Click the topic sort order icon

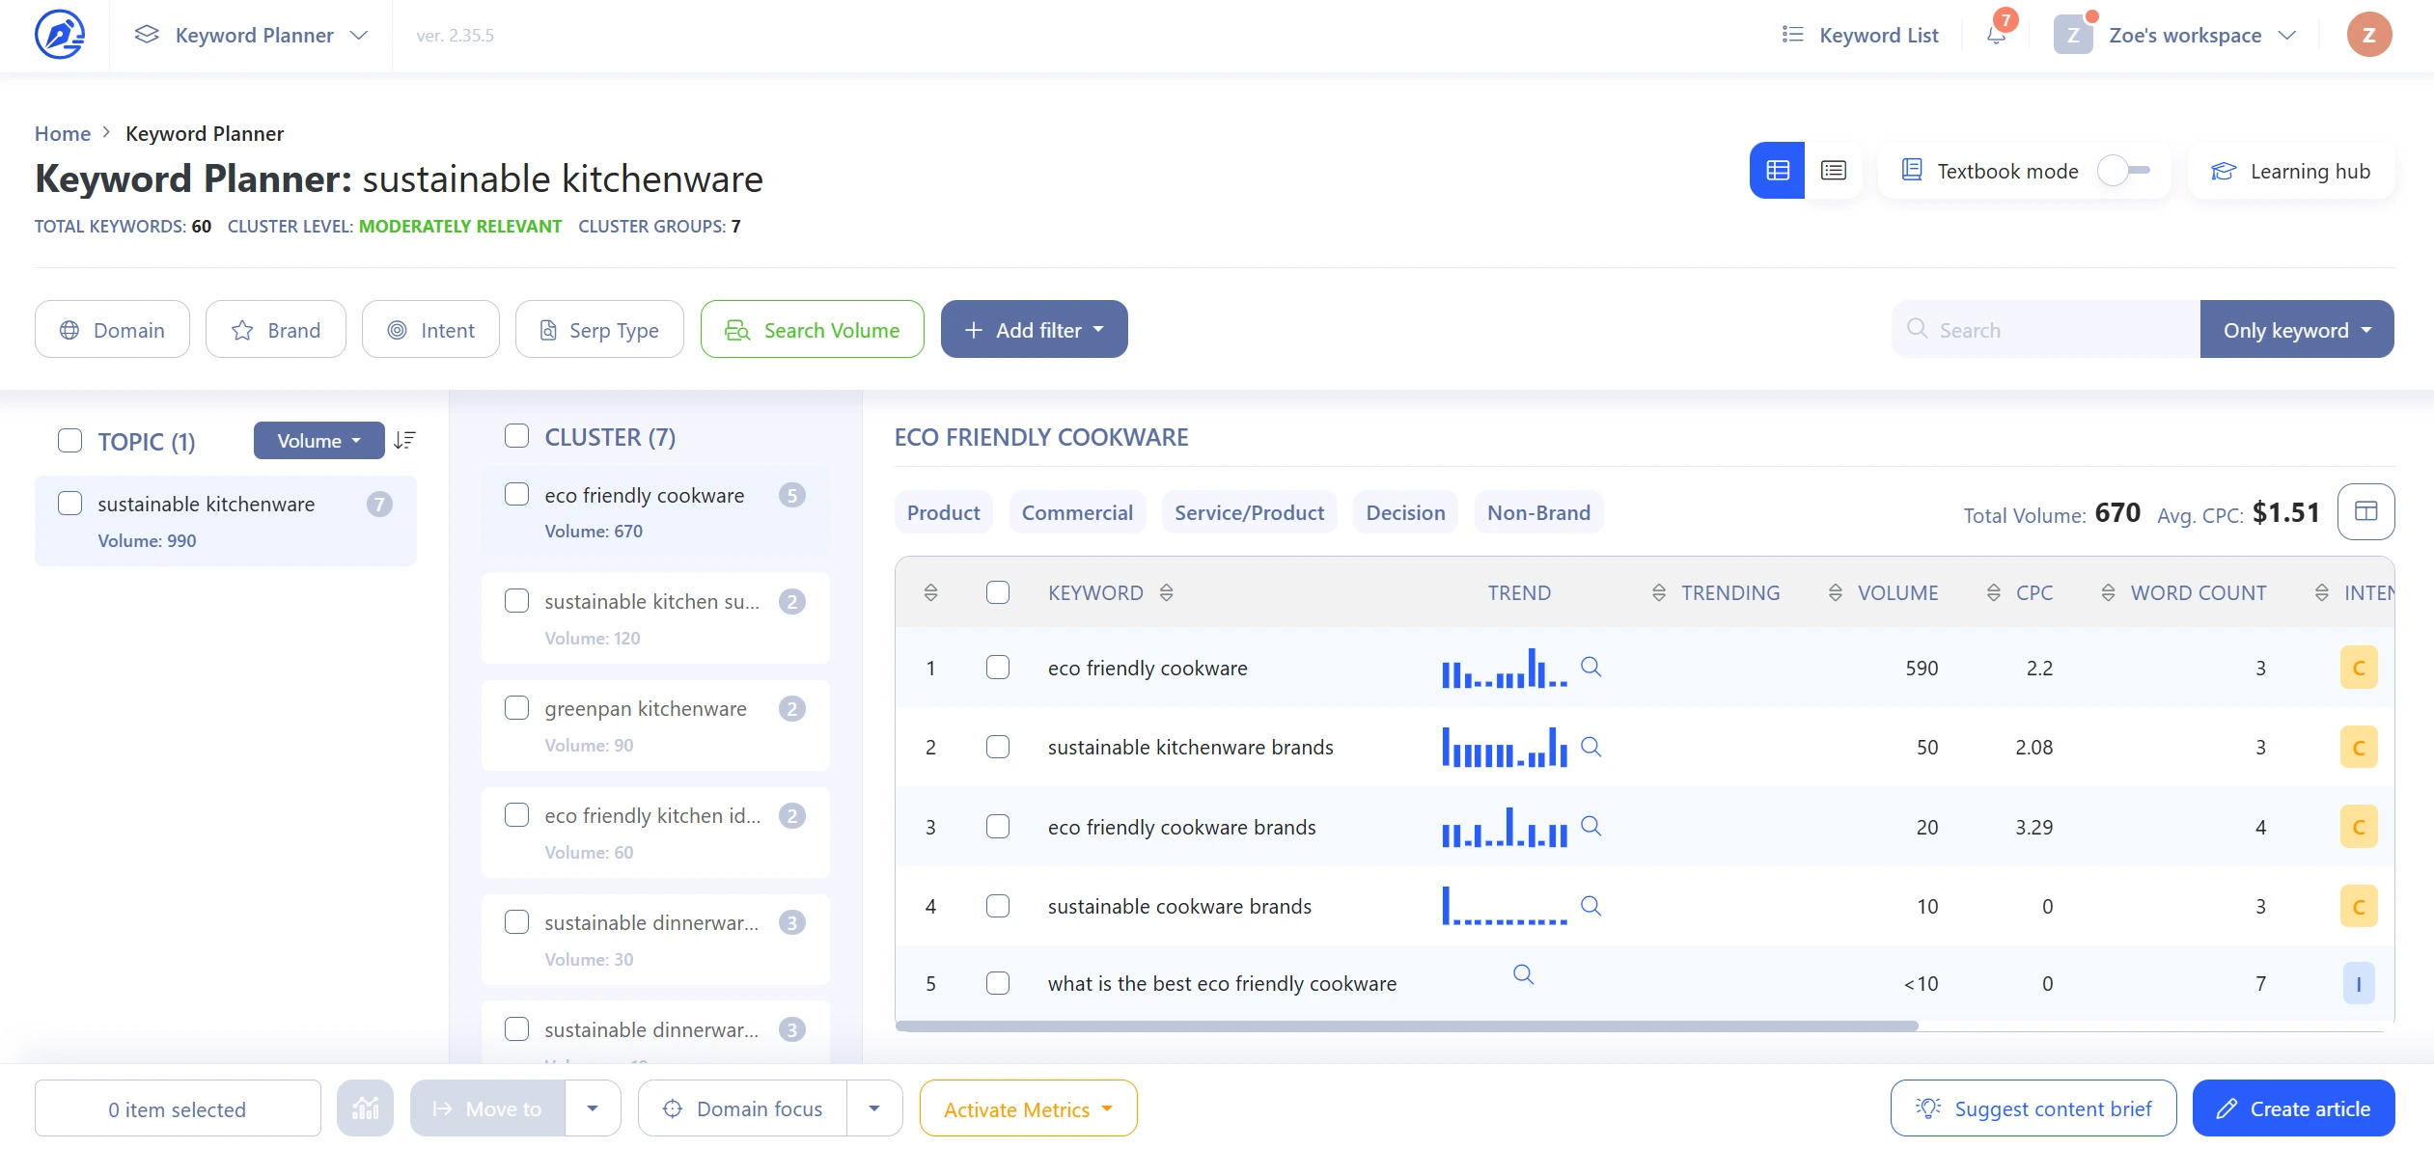404,441
